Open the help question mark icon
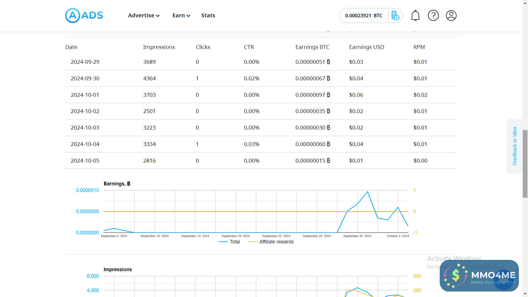 [433, 15]
